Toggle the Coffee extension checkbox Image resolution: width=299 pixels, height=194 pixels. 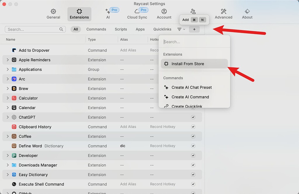coord(193,136)
